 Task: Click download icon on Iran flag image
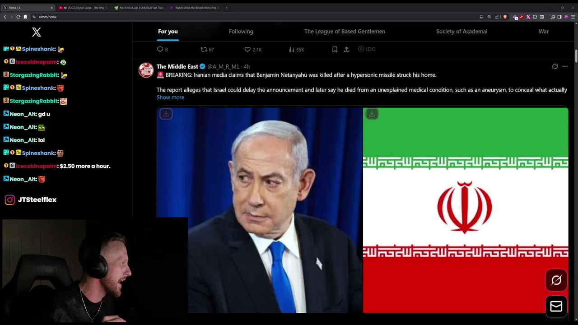[372, 114]
